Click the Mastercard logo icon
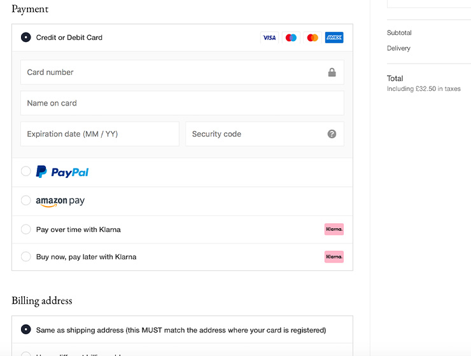This screenshot has height=356, width=471. pyautogui.click(x=313, y=38)
